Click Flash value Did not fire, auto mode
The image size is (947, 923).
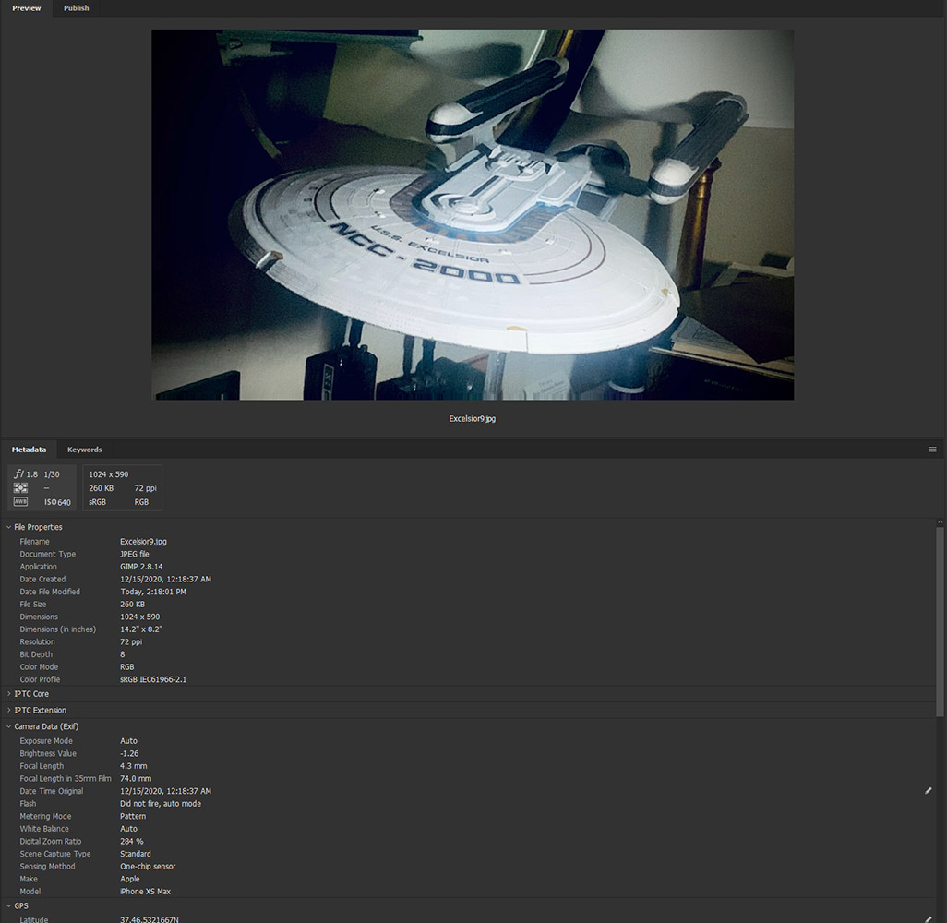(x=160, y=803)
